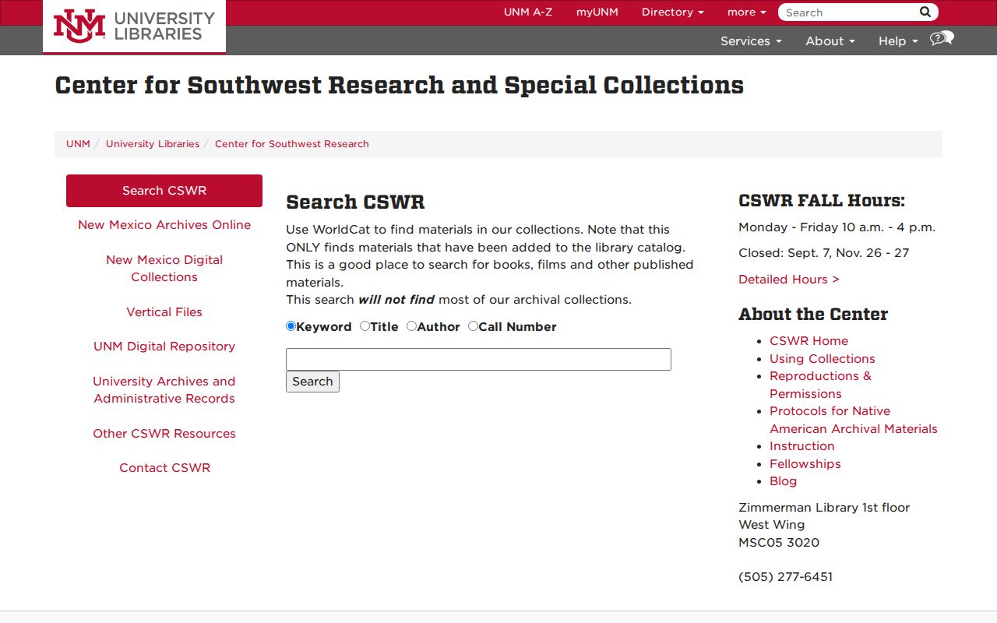Click the WorldCat search text box

[478, 359]
